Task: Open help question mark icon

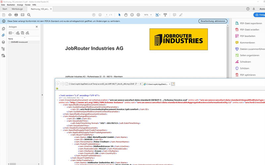Action: [x=248, y=9]
